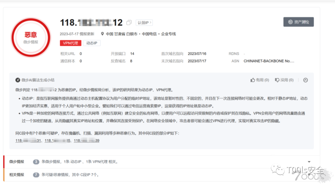Screen dimensions: 335x185
Task: Click the 微步AI算法生成小结 logo icon
Action: pos(18,80)
